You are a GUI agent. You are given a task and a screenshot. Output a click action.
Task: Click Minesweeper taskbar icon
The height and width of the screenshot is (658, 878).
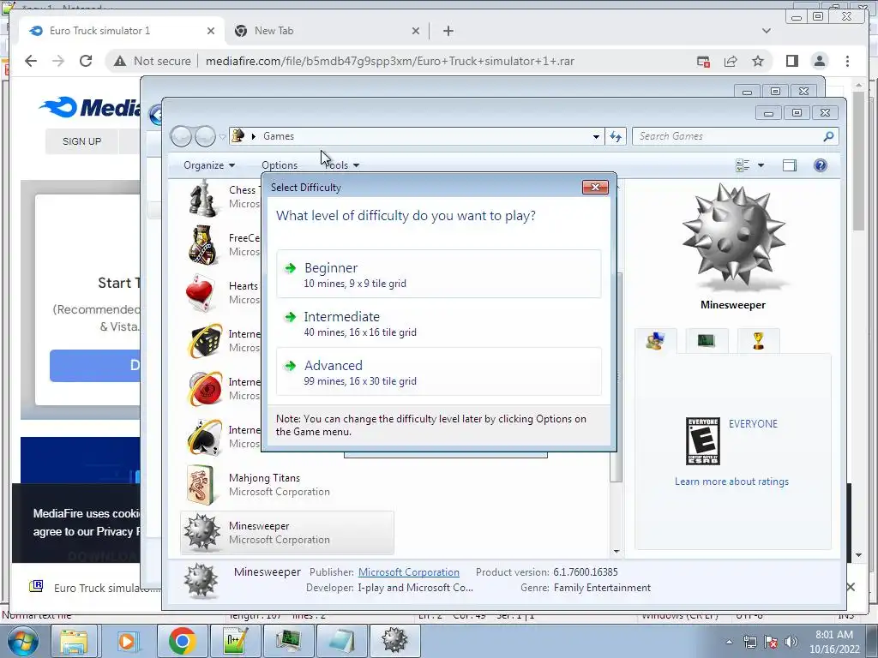[394, 641]
